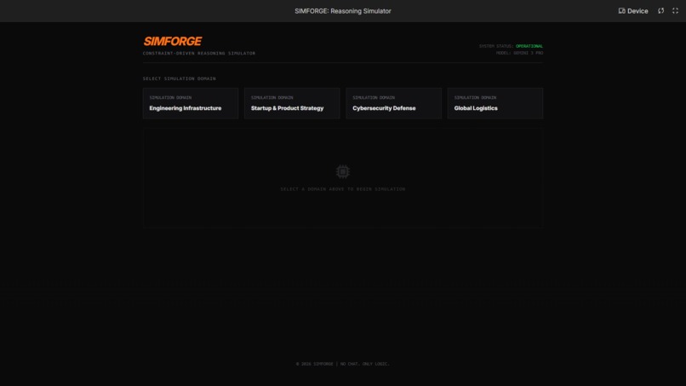Click 'CONSTRAINT-DRIVEN REASONING SIMULATOR' subtitle
Image resolution: width=686 pixels, height=386 pixels.
(198, 53)
